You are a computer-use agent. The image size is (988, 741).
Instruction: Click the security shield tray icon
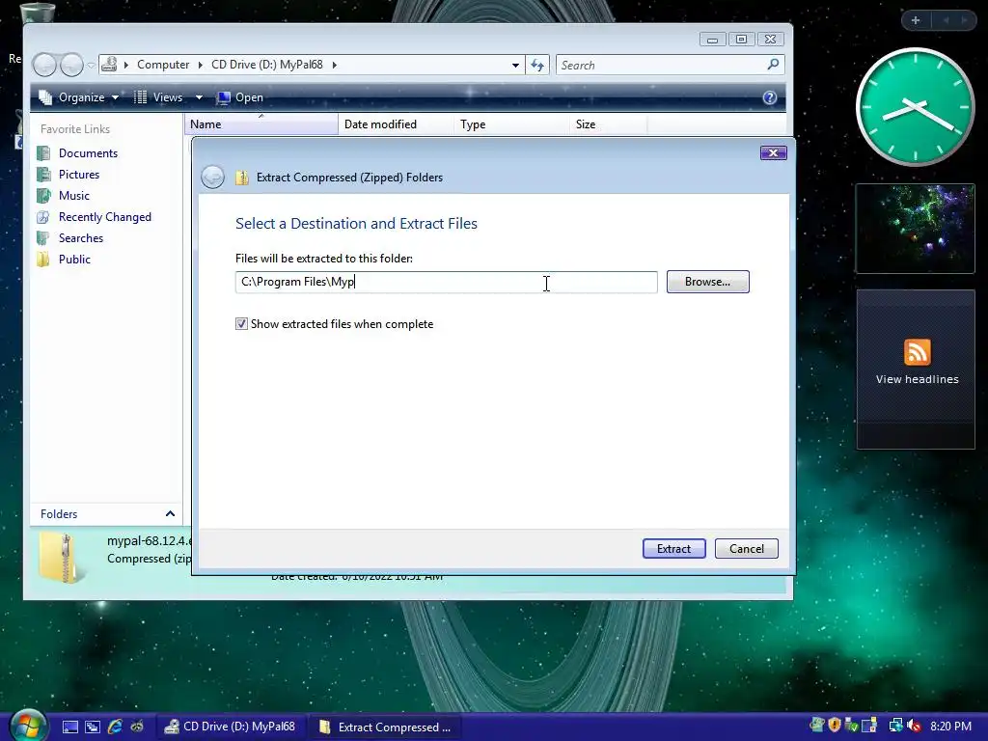pos(835,726)
